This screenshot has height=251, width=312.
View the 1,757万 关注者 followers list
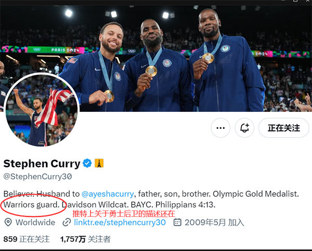85,239
